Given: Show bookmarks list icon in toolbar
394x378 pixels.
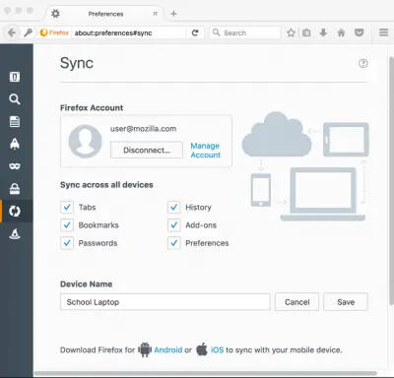Looking at the screenshot, I should coord(306,32).
